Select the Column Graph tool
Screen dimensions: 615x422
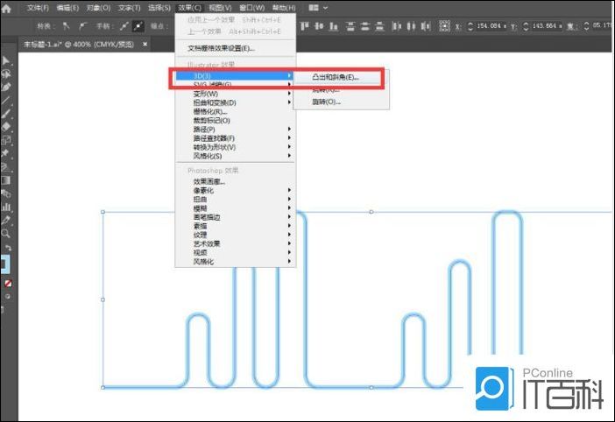coord(6,207)
